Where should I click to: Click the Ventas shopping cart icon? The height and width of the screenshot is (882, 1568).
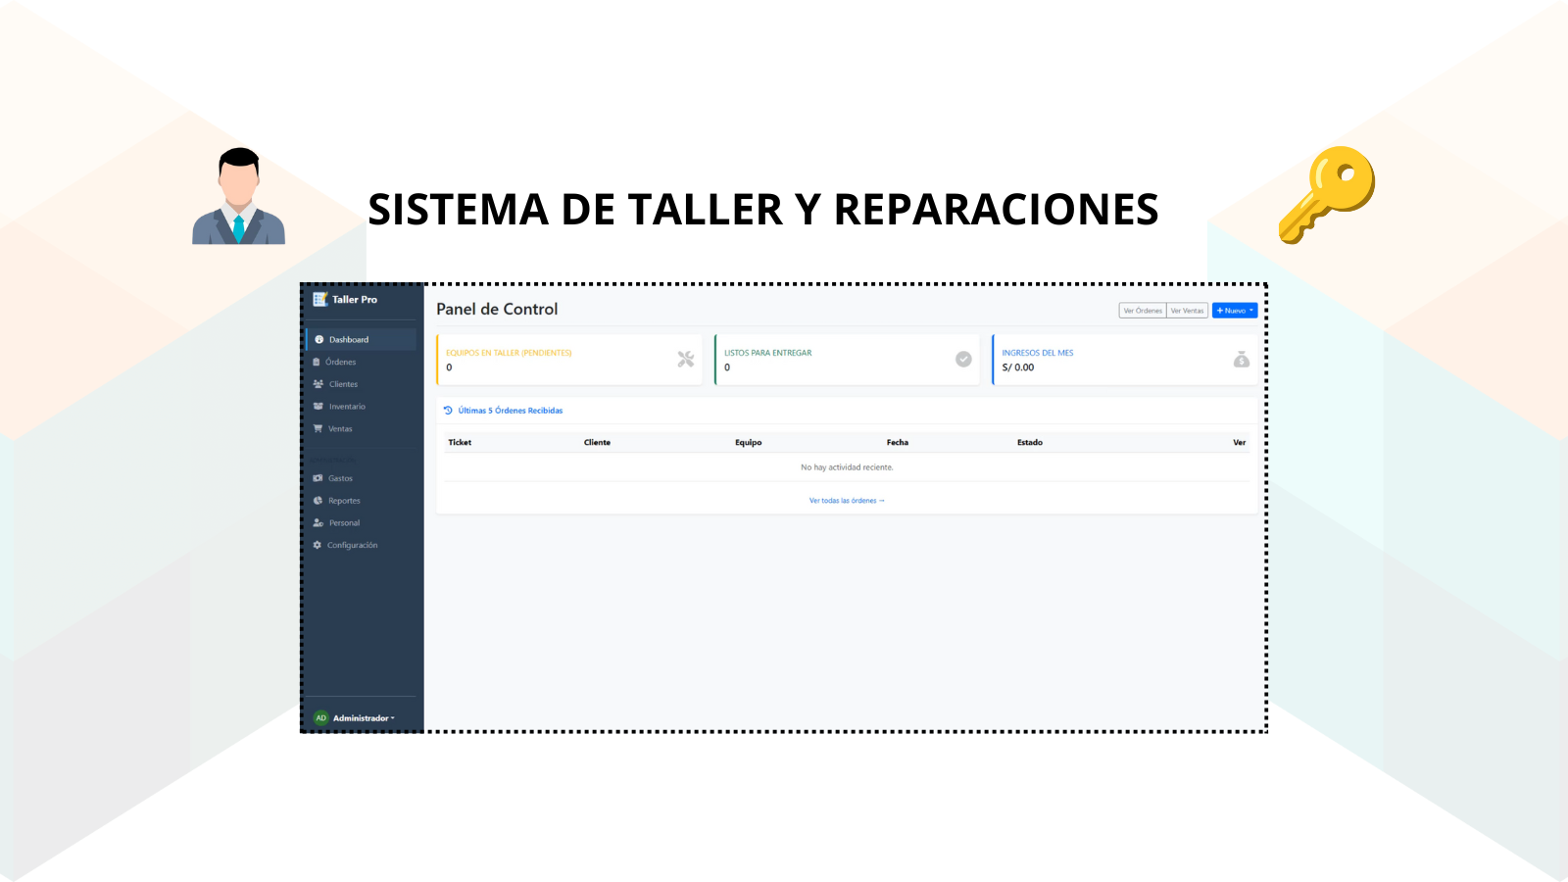click(x=318, y=428)
